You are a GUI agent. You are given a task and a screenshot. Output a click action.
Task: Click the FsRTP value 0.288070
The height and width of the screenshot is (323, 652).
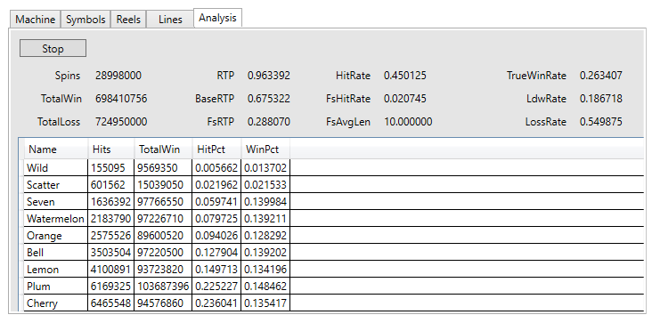269,122
